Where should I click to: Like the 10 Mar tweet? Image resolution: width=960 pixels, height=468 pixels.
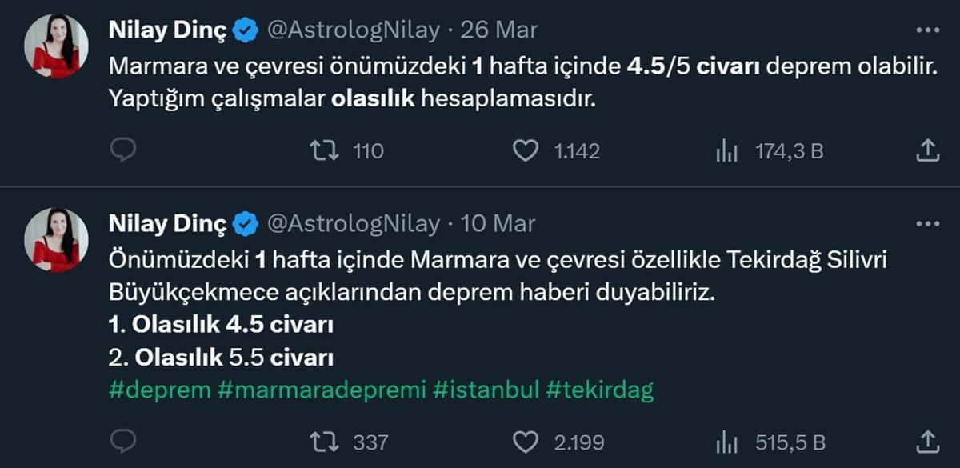[525, 441]
